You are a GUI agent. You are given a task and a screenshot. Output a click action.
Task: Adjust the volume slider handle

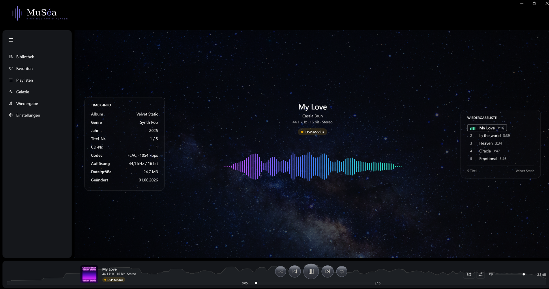(524, 274)
